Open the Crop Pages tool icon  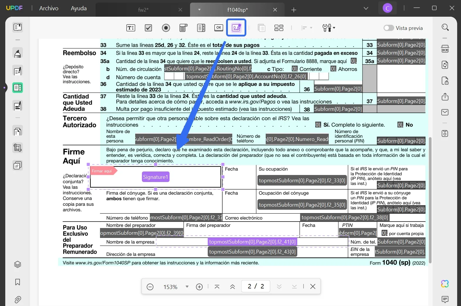[x=18, y=148]
